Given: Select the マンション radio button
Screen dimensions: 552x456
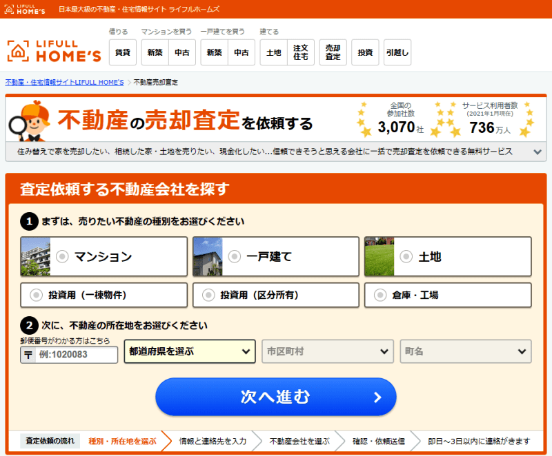Looking at the screenshot, I should (x=62, y=256).
